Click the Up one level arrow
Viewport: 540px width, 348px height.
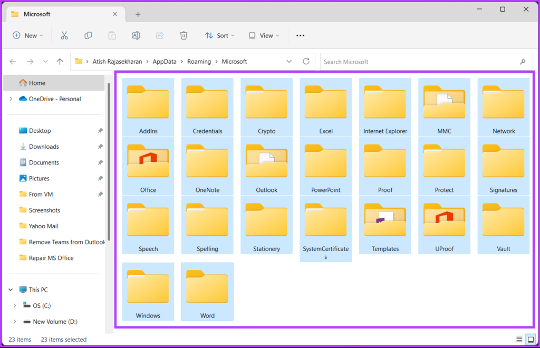click(59, 61)
